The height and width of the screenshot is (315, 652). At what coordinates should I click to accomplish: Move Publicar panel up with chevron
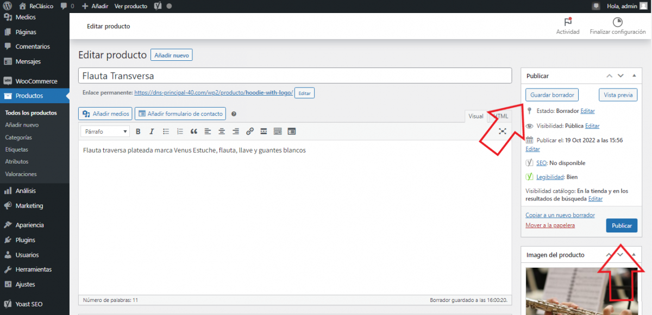(x=609, y=76)
